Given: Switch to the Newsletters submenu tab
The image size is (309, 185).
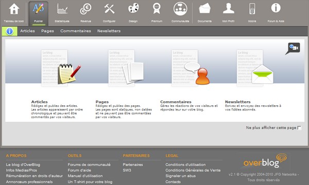Looking at the screenshot, I should coord(109,31).
